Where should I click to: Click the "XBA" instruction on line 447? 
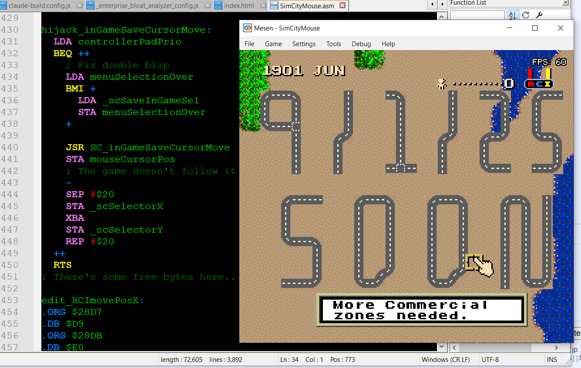[x=75, y=218]
